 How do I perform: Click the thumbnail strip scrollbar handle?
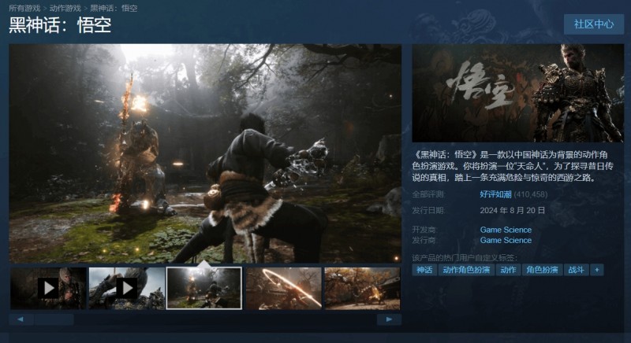tap(54, 319)
